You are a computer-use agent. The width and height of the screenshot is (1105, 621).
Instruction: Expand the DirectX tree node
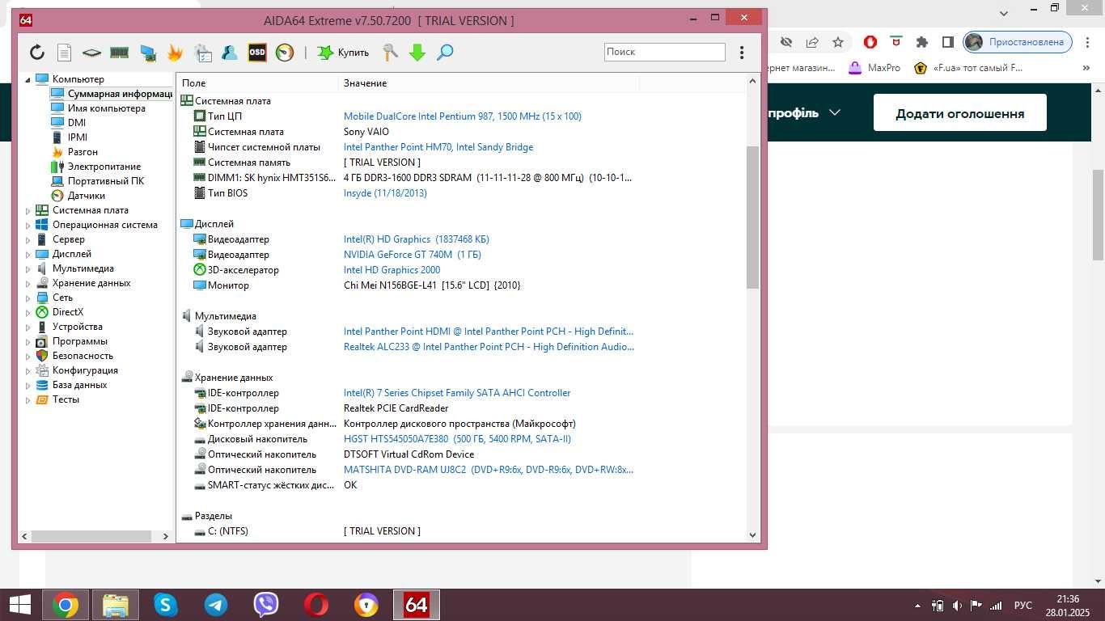click(x=28, y=312)
